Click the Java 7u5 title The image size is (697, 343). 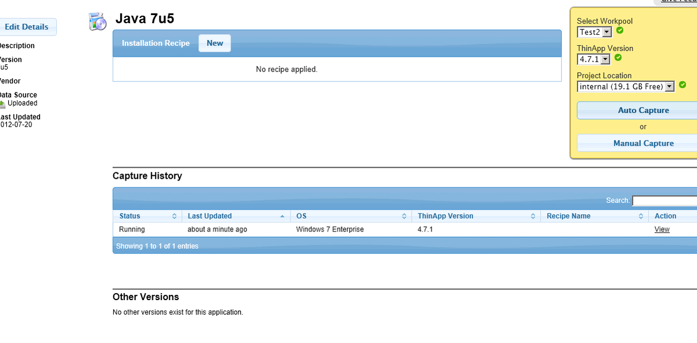[145, 19]
